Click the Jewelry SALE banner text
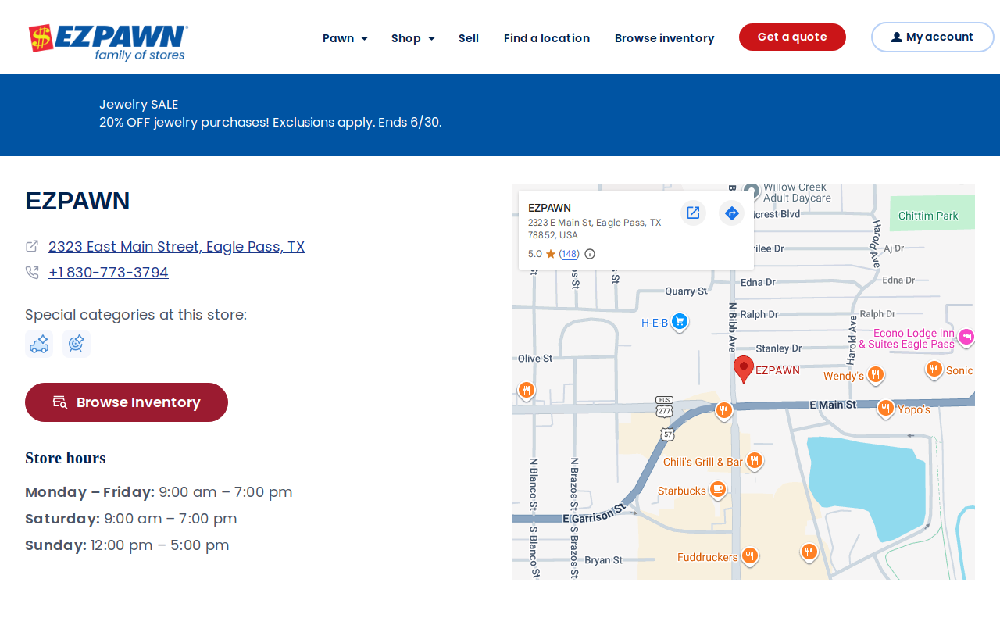Screen dimensions: 1000x625 [x=138, y=105]
